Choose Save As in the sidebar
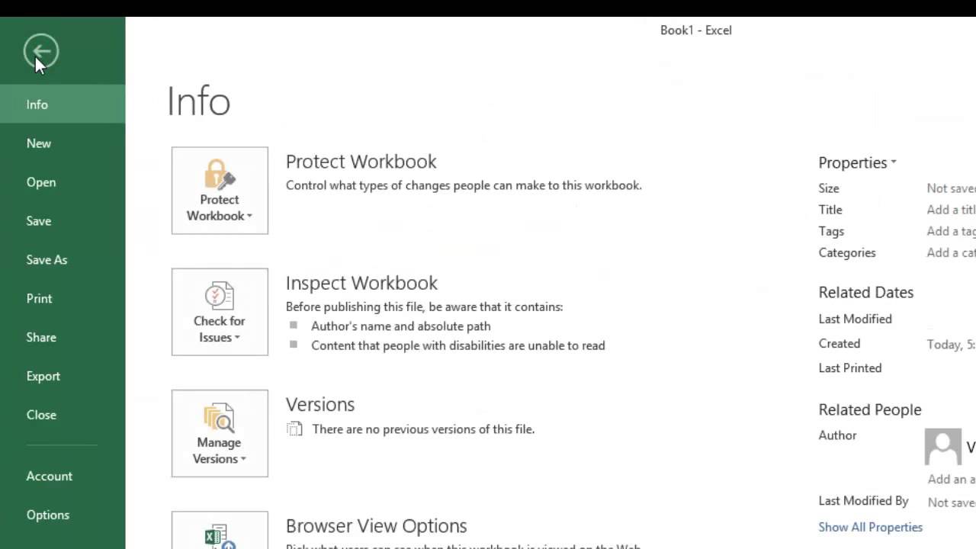976x549 pixels. (x=47, y=260)
